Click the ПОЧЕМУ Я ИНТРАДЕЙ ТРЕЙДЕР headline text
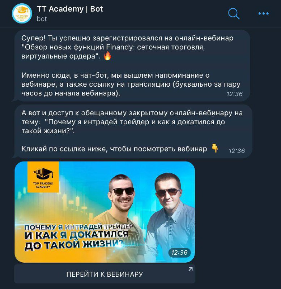The width and height of the screenshot is (281, 289). [x=78, y=227]
